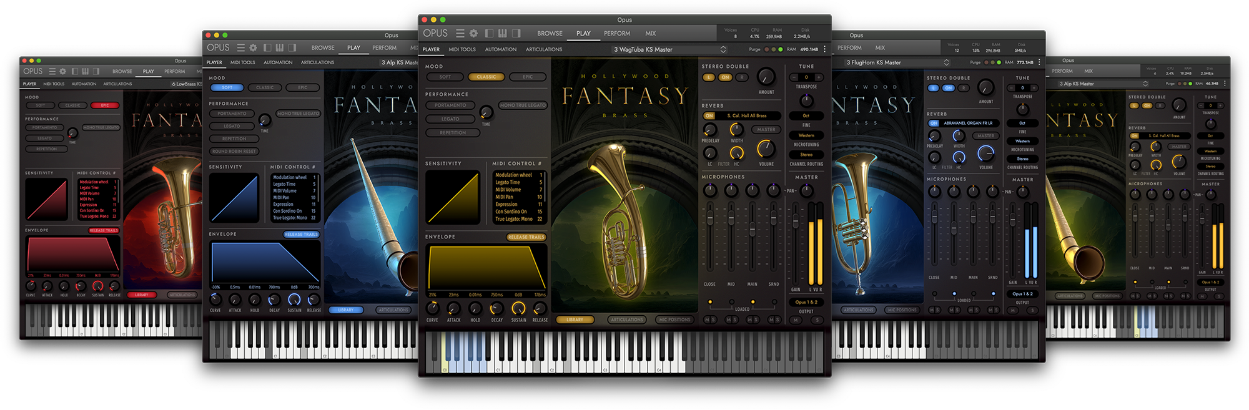The width and height of the screenshot is (1249, 410).
Task: Toggle the piano keyboard icon in WagTuba window
Action: (x=502, y=34)
